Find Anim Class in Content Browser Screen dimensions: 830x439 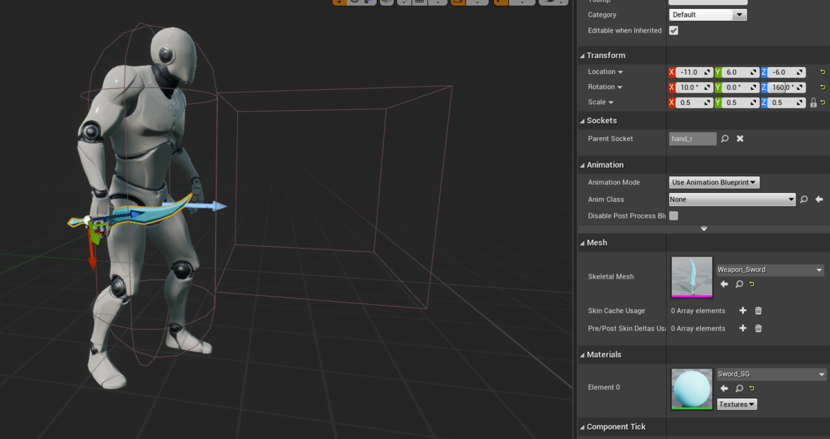tap(804, 199)
